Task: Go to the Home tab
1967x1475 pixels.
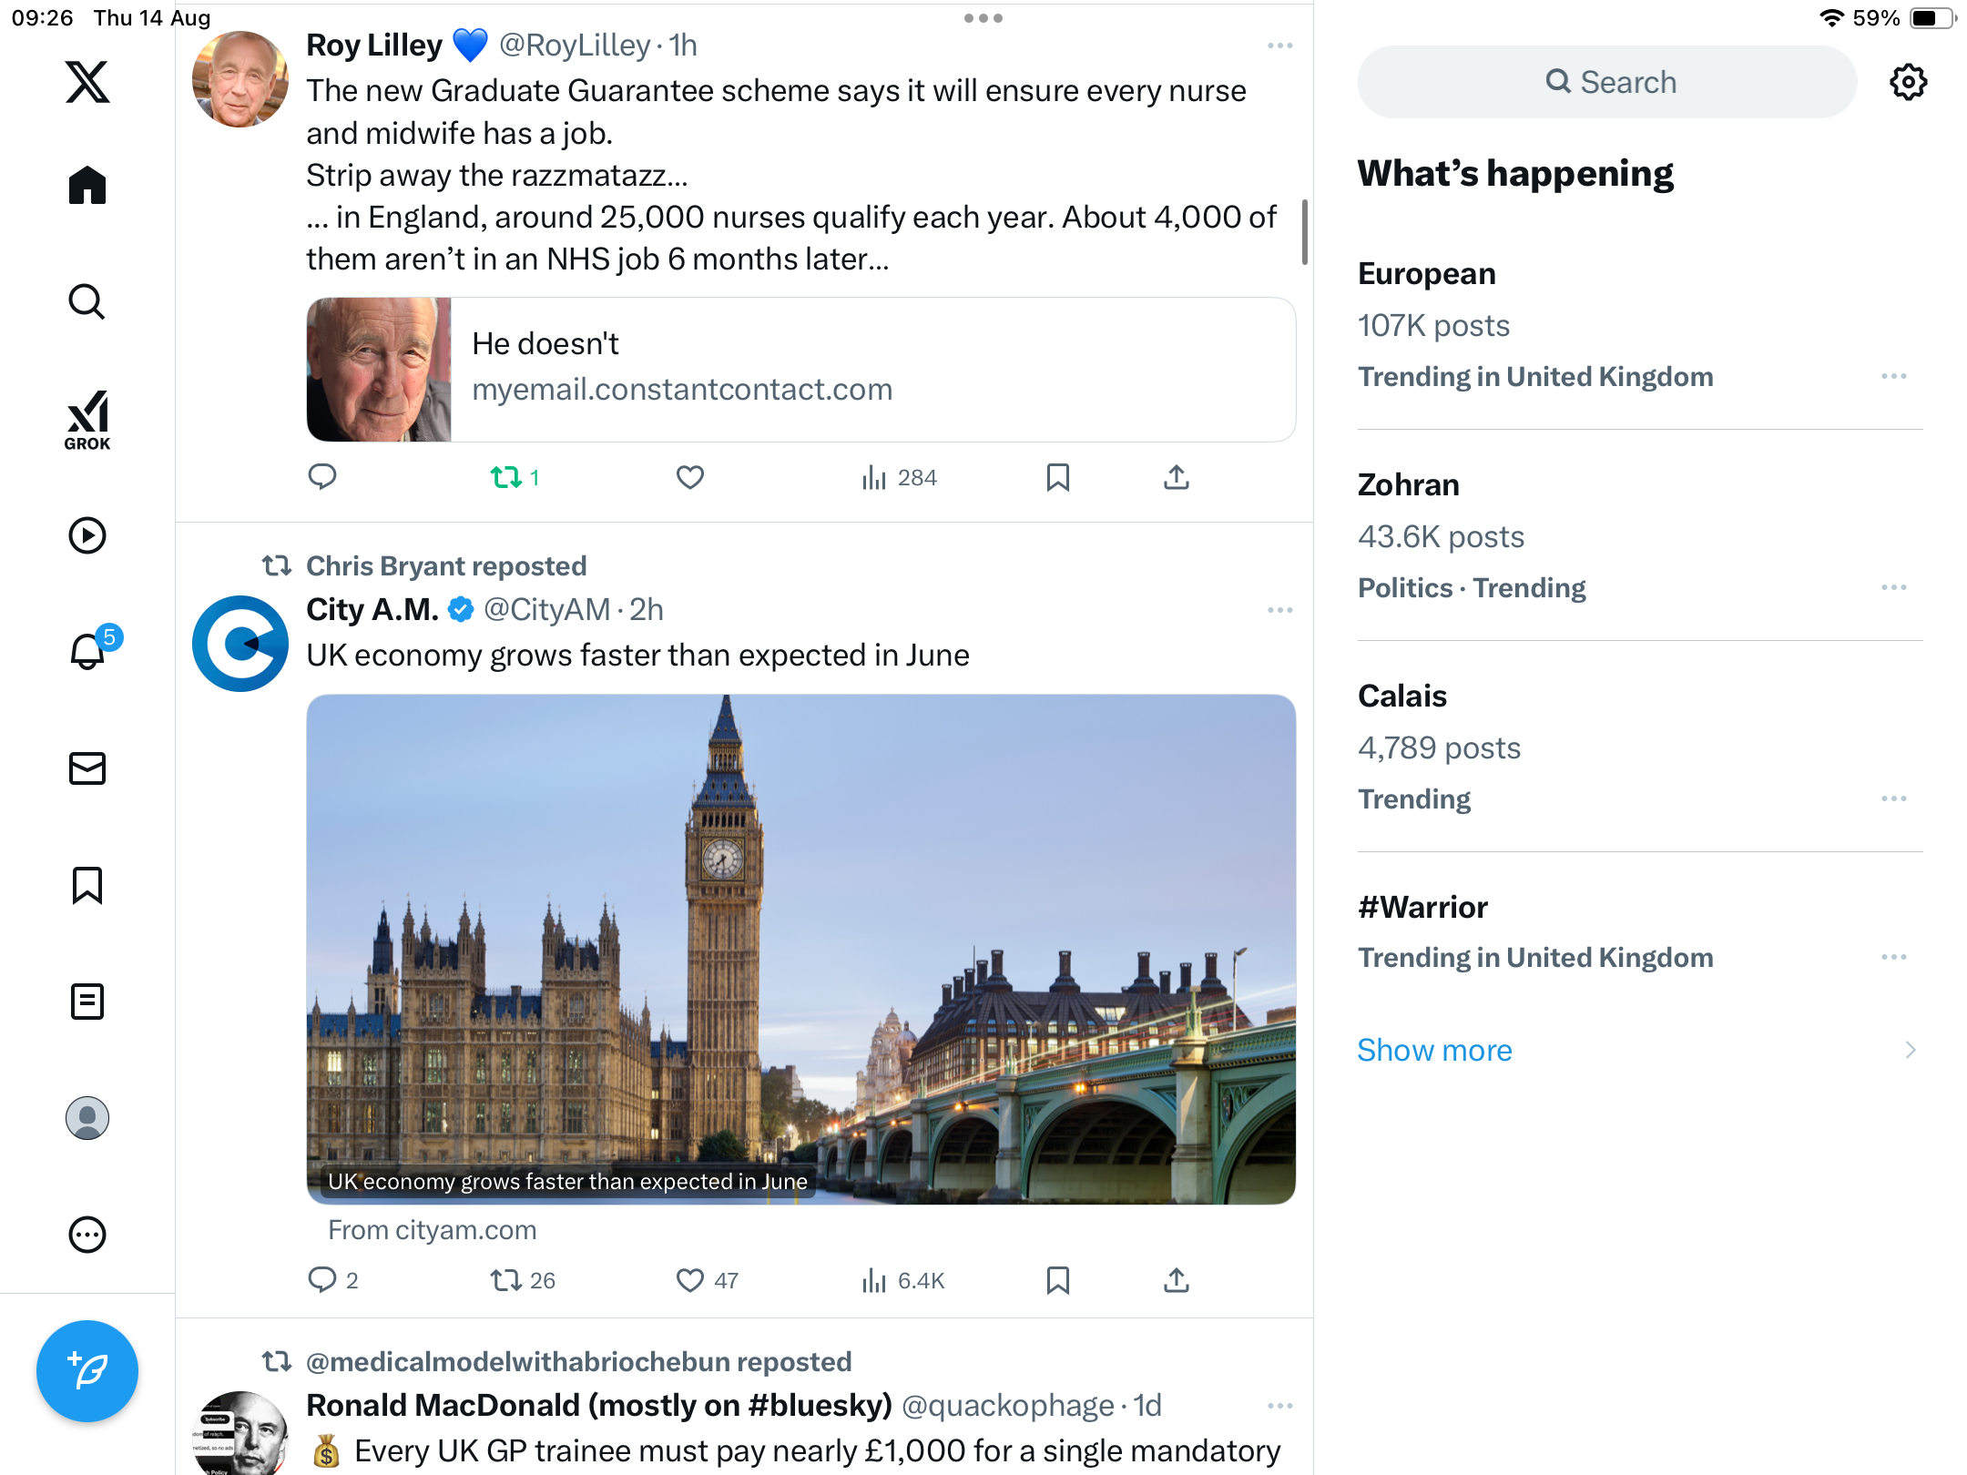Action: pyautogui.click(x=87, y=186)
